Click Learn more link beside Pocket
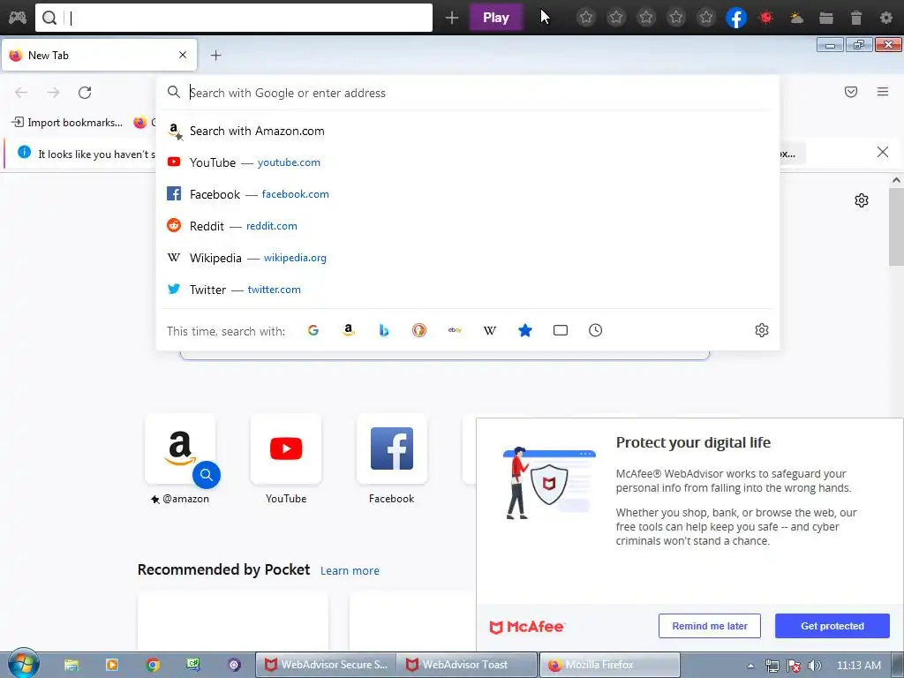This screenshot has width=904, height=678. pyautogui.click(x=350, y=571)
